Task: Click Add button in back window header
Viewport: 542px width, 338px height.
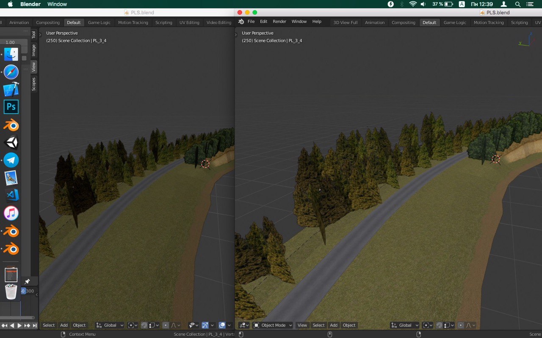Action: tap(64, 325)
